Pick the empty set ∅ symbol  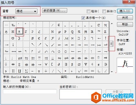(79, 64)
